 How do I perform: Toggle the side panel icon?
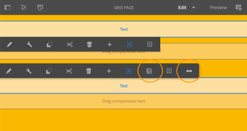pyautogui.click(x=7, y=7)
